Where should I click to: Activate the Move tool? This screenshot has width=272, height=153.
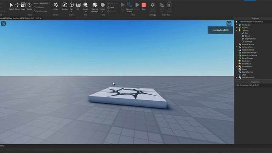pos(17,6)
